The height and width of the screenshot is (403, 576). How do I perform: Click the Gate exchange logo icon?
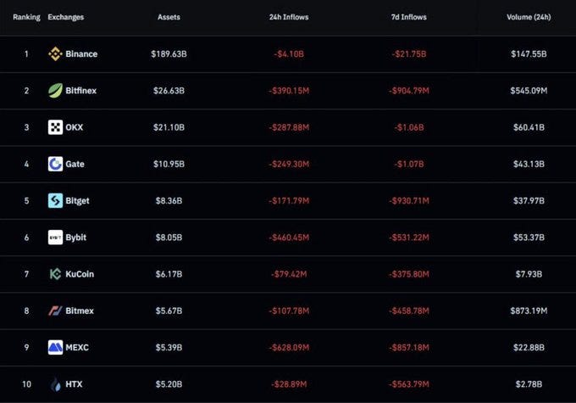pyautogui.click(x=55, y=164)
